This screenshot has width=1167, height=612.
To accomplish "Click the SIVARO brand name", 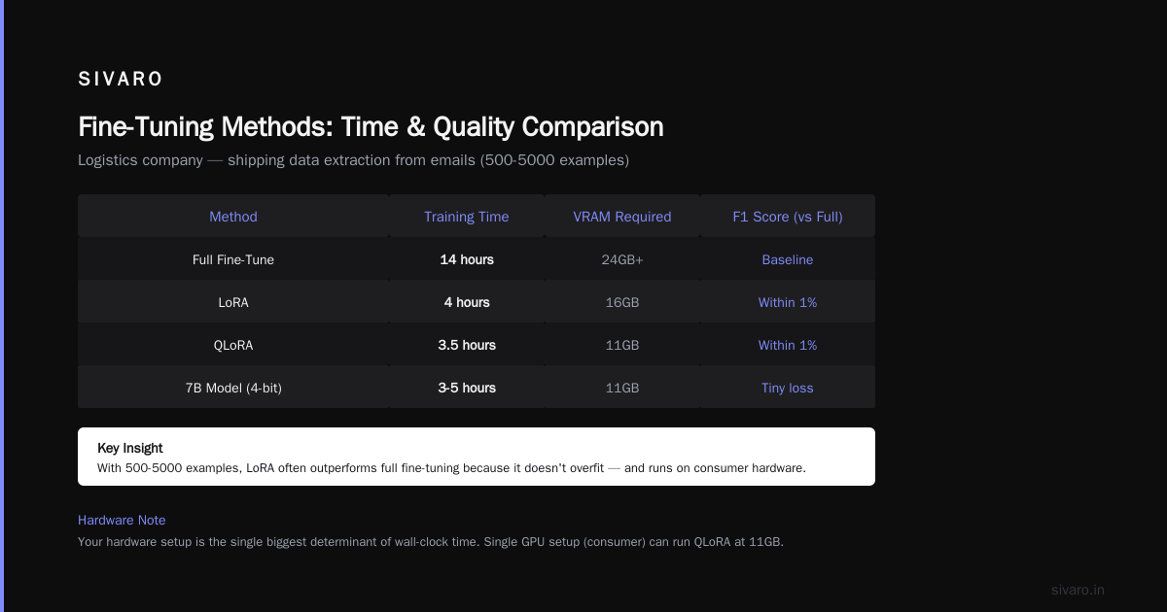I will click(121, 80).
